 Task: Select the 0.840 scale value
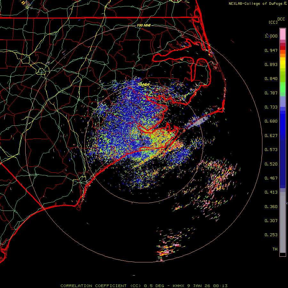tap(271, 79)
